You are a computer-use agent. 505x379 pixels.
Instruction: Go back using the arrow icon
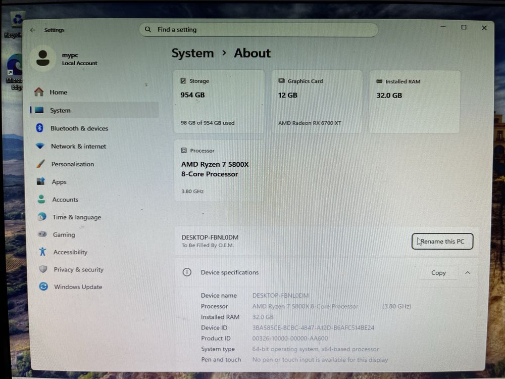(x=33, y=30)
